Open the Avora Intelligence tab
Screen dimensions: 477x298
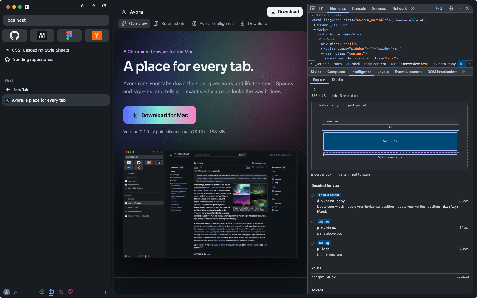point(213,24)
